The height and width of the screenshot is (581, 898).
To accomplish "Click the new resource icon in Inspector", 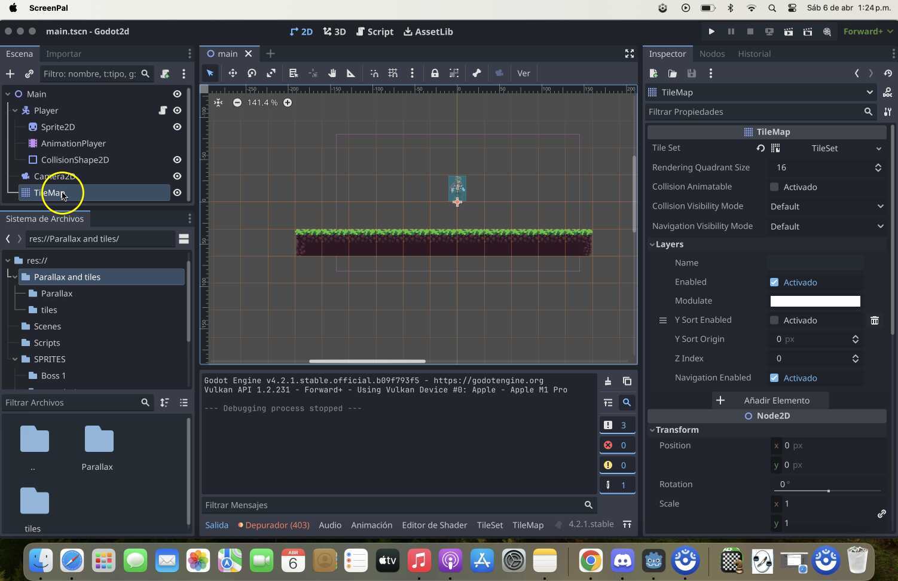I will click(653, 73).
